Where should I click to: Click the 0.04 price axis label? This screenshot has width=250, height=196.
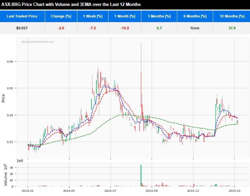point(10,115)
